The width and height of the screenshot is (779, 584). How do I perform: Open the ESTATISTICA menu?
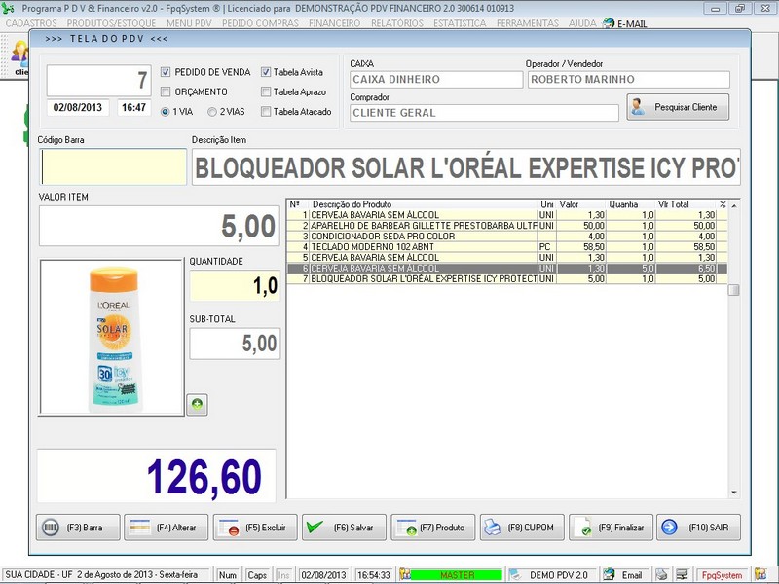[x=460, y=23]
